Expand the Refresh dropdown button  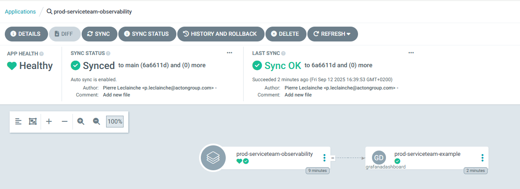pyautogui.click(x=333, y=34)
